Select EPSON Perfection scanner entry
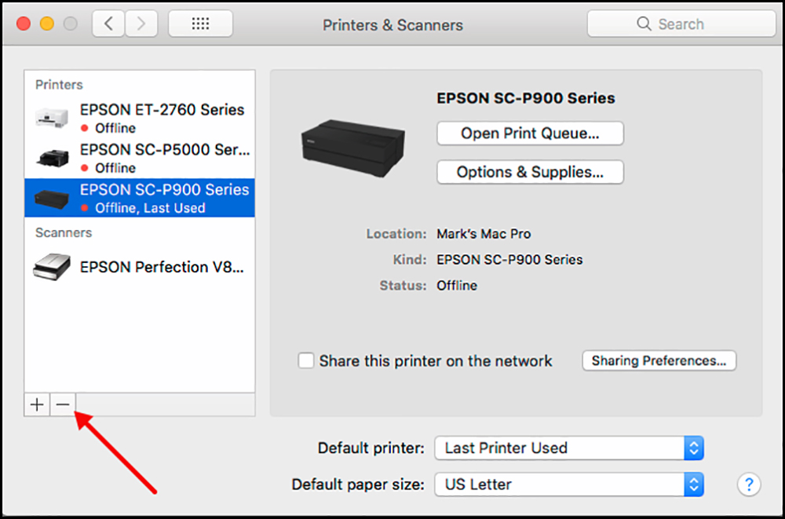The height and width of the screenshot is (519, 785). coord(140,267)
